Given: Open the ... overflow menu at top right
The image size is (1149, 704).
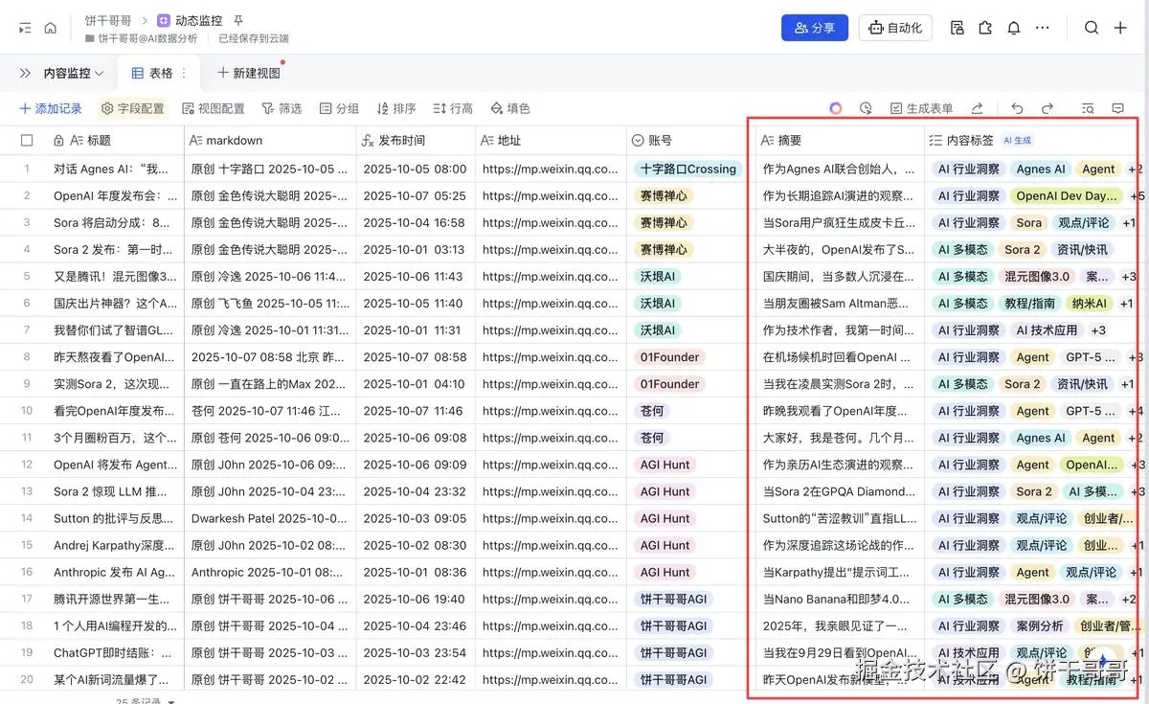Looking at the screenshot, I should coord(1043,28).
